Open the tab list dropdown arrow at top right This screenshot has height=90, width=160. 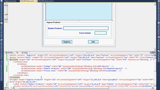pos(155,1)
